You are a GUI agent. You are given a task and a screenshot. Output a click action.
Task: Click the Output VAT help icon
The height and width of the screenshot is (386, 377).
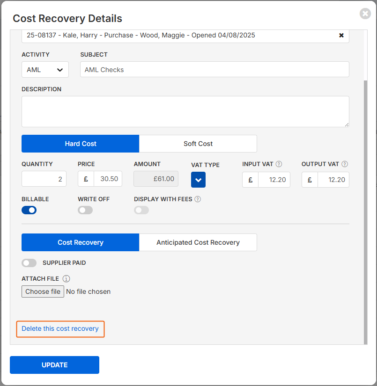pos(345,164)
